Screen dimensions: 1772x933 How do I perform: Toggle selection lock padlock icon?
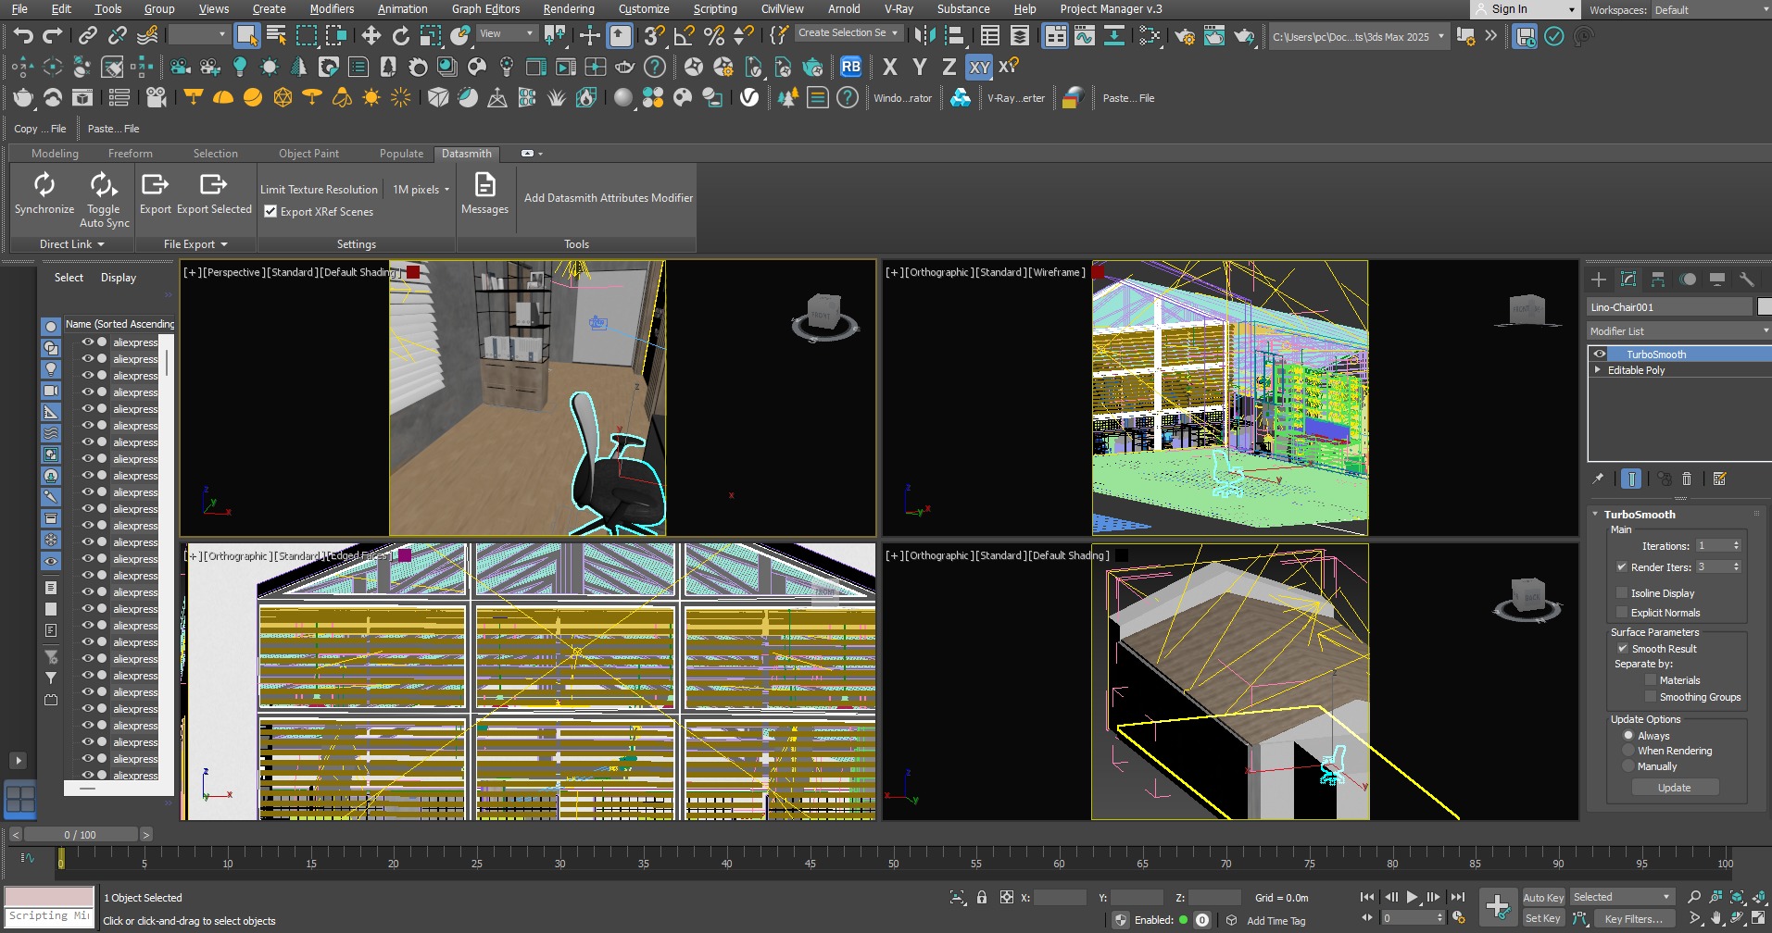[982, 897]
